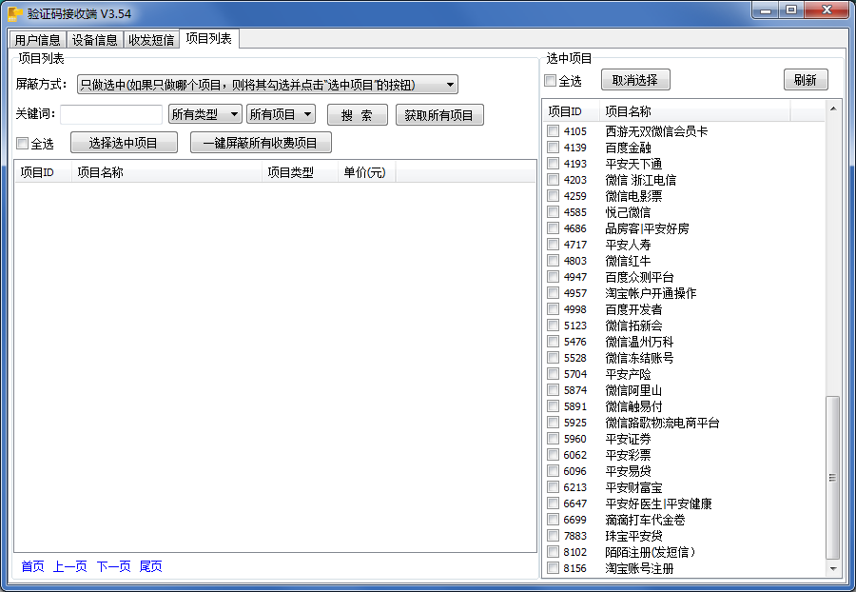Screen dimensions: 856x592
Task: Check the box for 5874 微信阿里山
Action: tap(553, 390)
